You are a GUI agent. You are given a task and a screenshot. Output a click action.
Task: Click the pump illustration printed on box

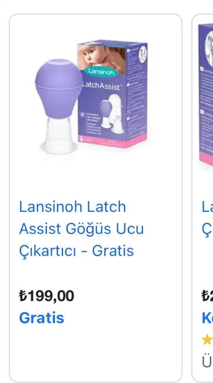point(112,114)
